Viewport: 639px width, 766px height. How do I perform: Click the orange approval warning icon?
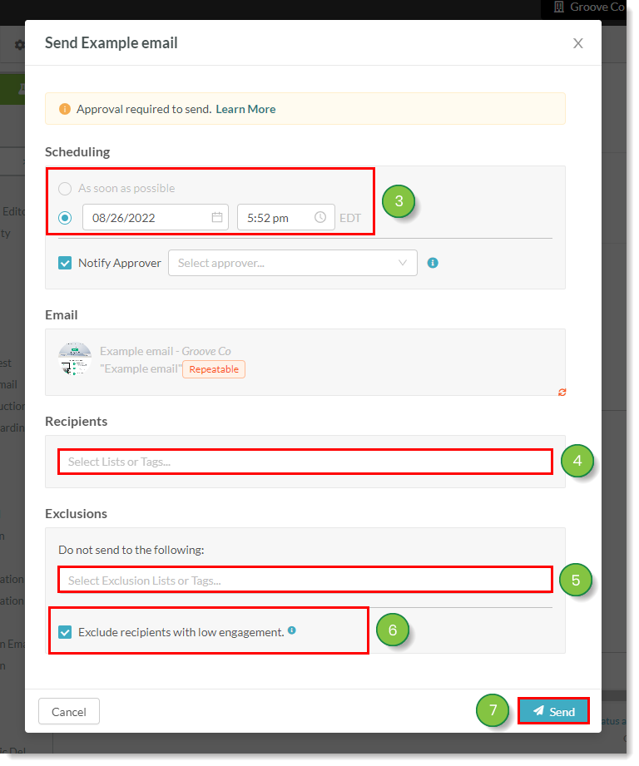pyautogui.click(x=65, y=109)
